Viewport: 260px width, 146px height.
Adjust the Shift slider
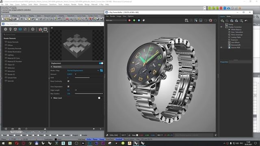coord(89,77)
